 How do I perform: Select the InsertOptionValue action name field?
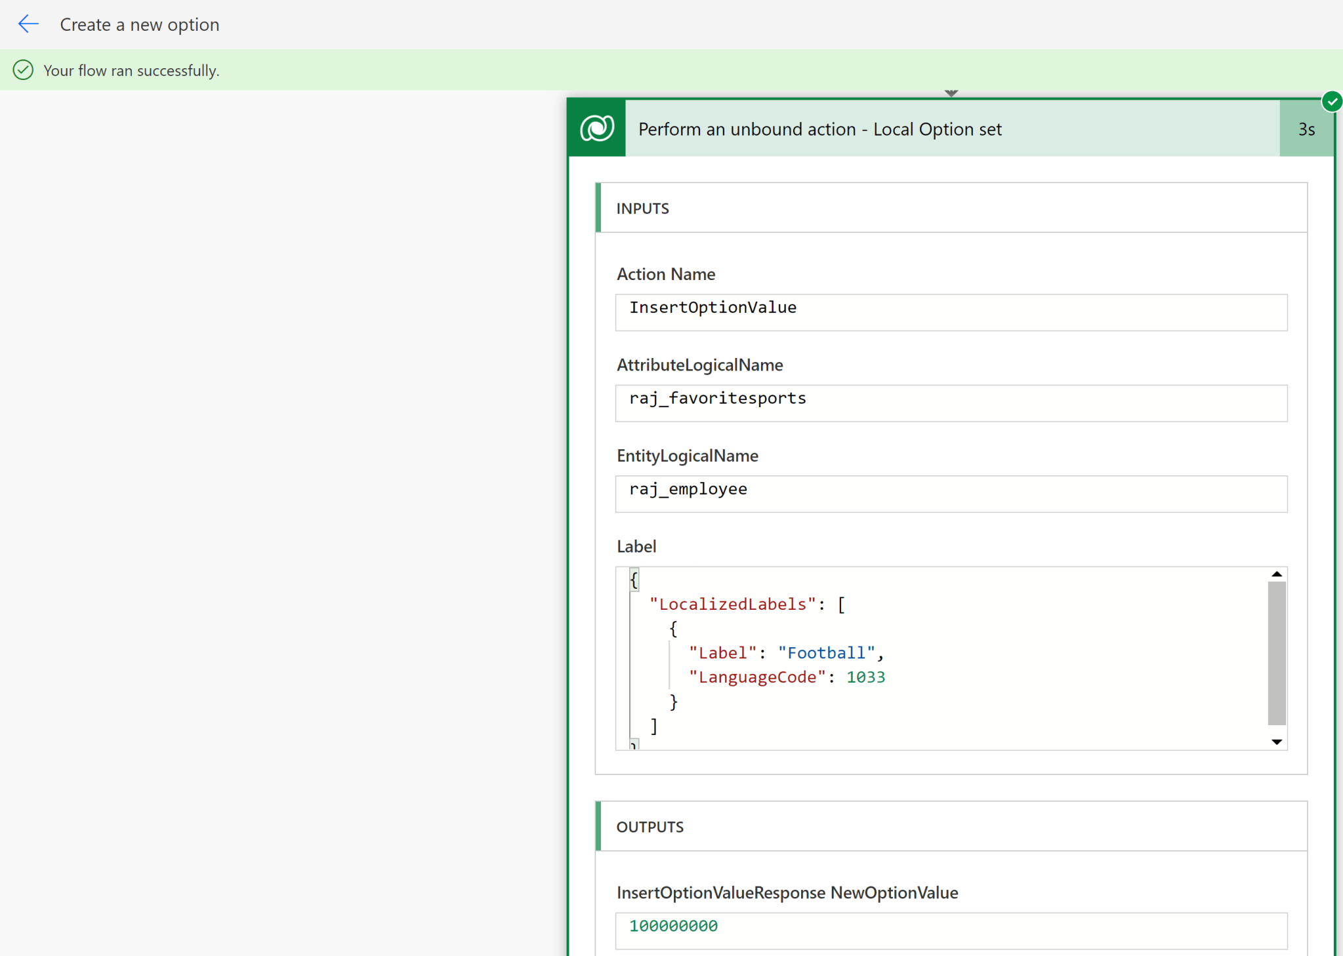pos(950,312)
